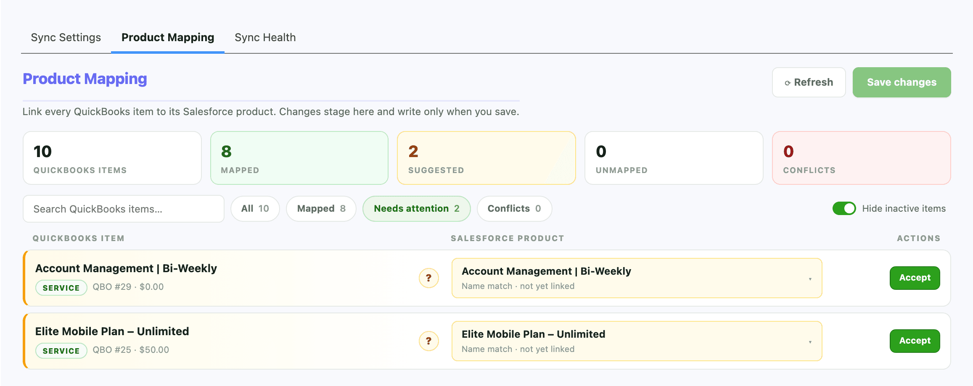Click the QUICKBOOKS ITEM column header
This screenshot has width=973, height=386.
79,238
